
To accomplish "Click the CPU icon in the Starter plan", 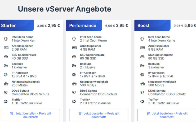I will pos(6,39).
